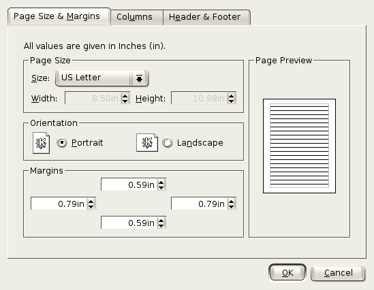The image size is (374, 290).
Task: Click the Height spinner down arrow
Action: [232, 101]
